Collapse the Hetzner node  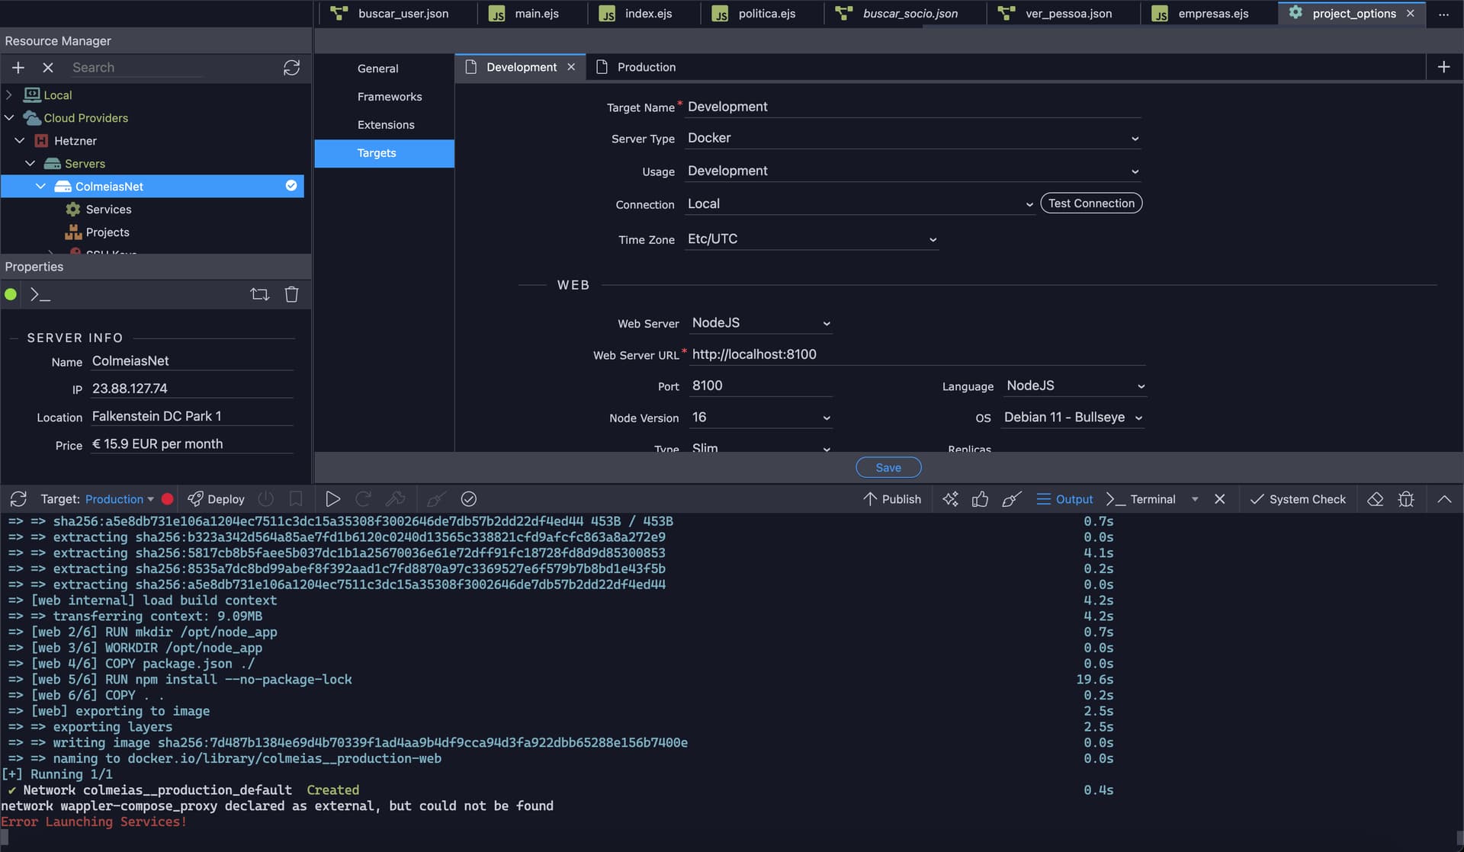point(20,141)
